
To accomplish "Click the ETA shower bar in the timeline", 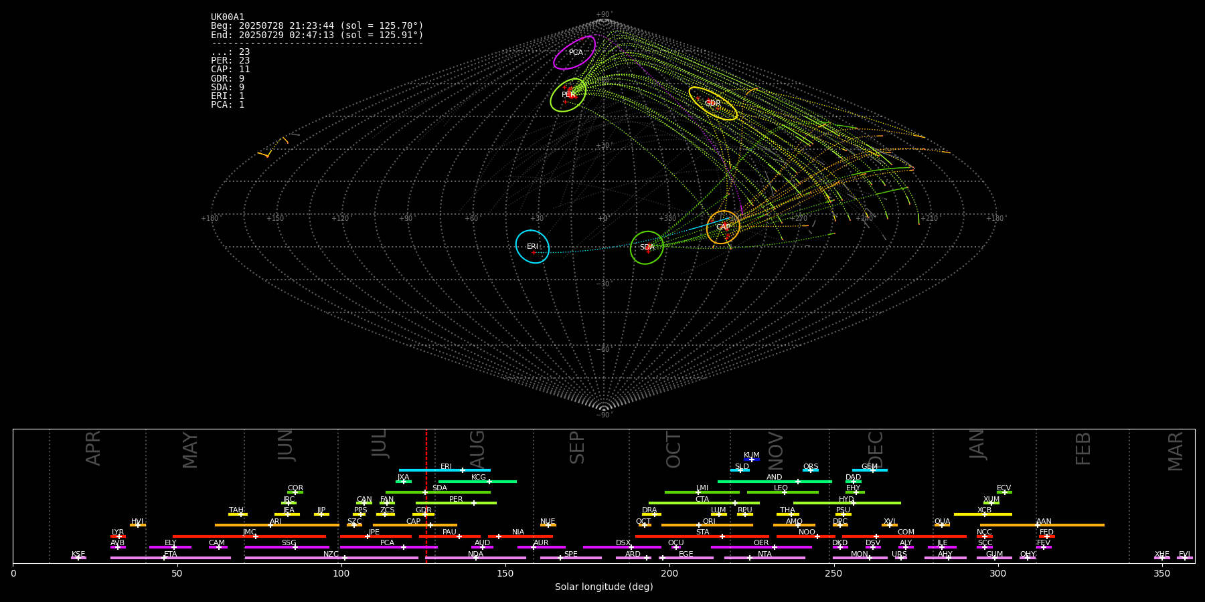I will [171, 558].
